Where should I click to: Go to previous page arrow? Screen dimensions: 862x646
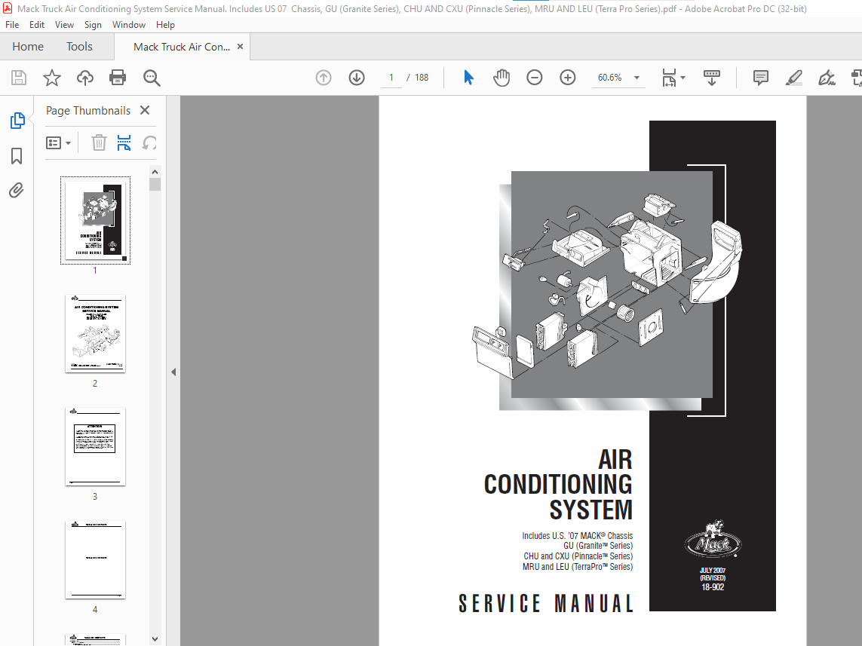[324, 78]
